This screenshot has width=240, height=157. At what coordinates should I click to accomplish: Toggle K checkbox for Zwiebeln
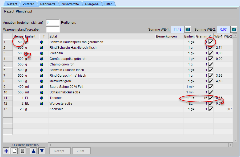pos(211,53)
